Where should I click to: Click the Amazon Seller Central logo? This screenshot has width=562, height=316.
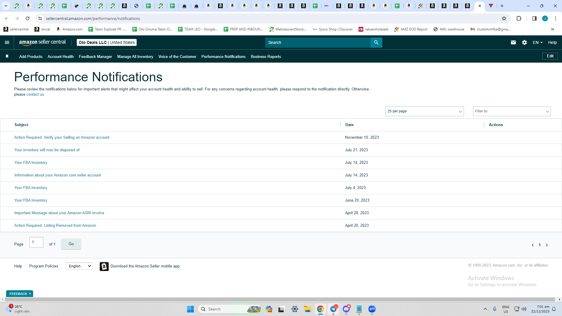(x=42, y=42)
